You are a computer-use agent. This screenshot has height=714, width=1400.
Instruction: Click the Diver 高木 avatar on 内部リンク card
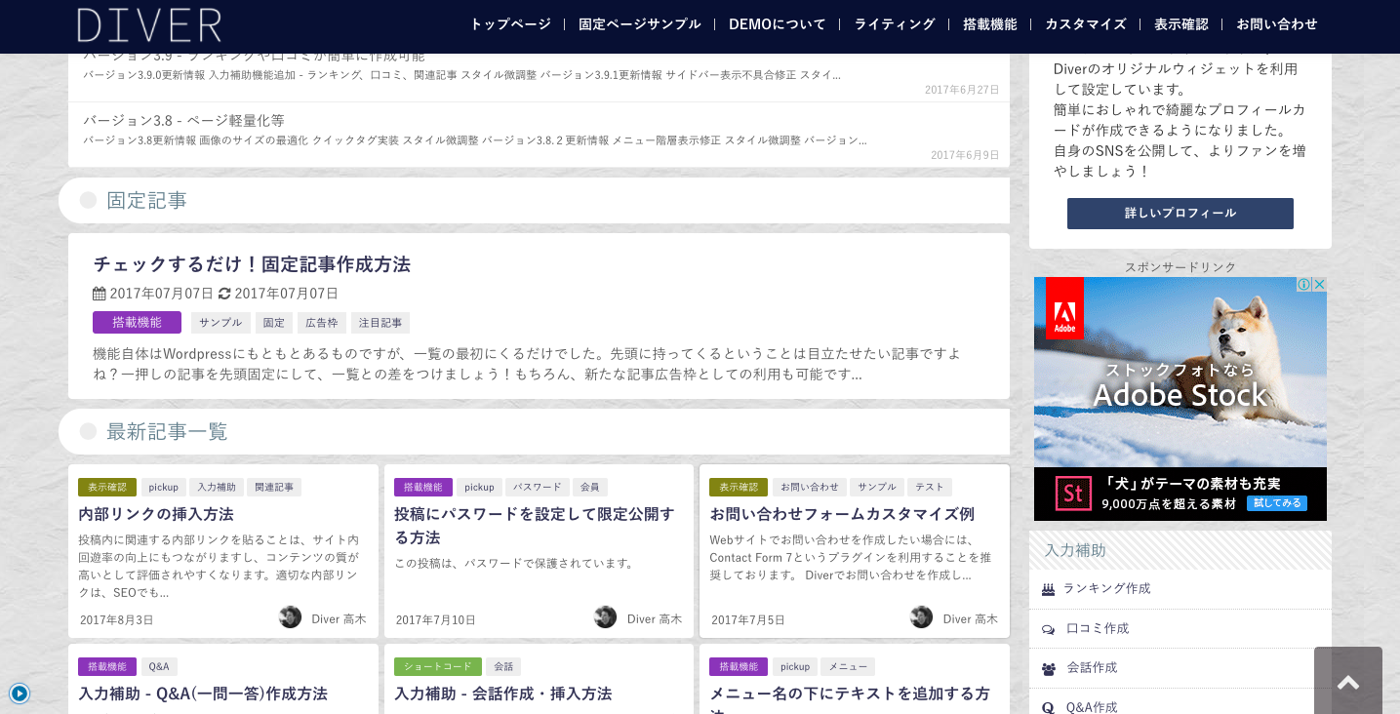coord(290,617)
